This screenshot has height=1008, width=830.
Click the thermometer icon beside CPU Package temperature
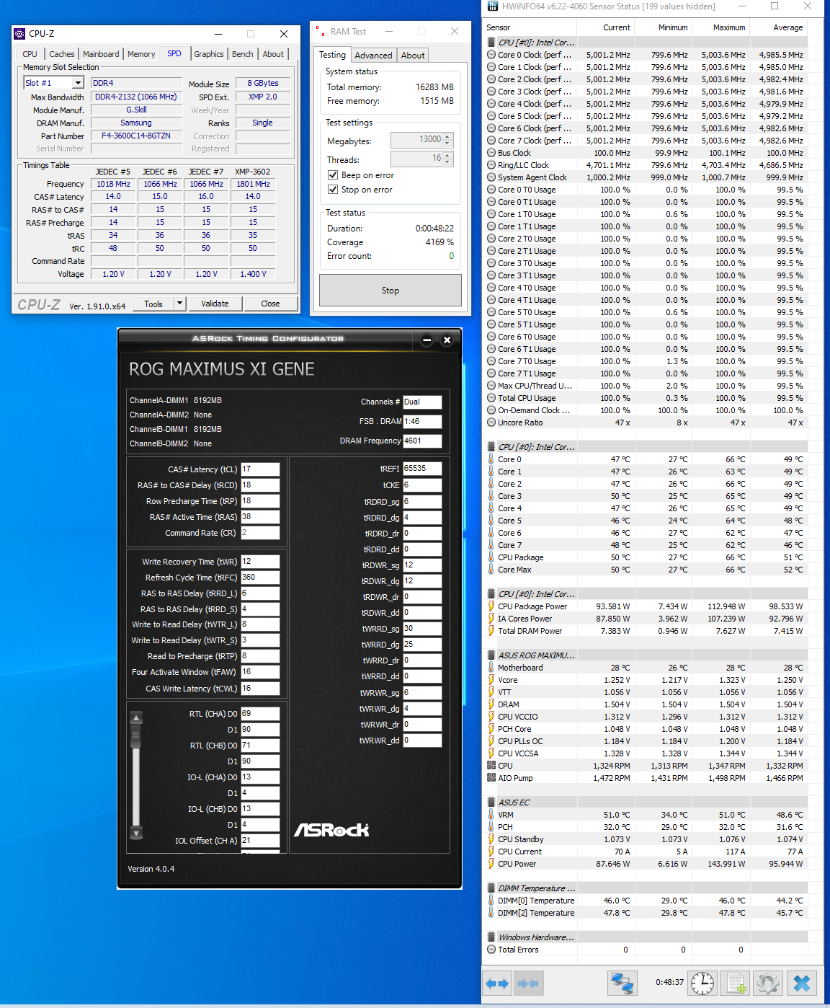tap(491, 557)
